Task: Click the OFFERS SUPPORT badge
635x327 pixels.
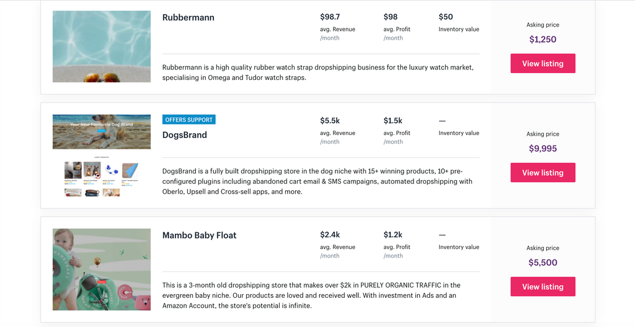Action: point(189,120)
